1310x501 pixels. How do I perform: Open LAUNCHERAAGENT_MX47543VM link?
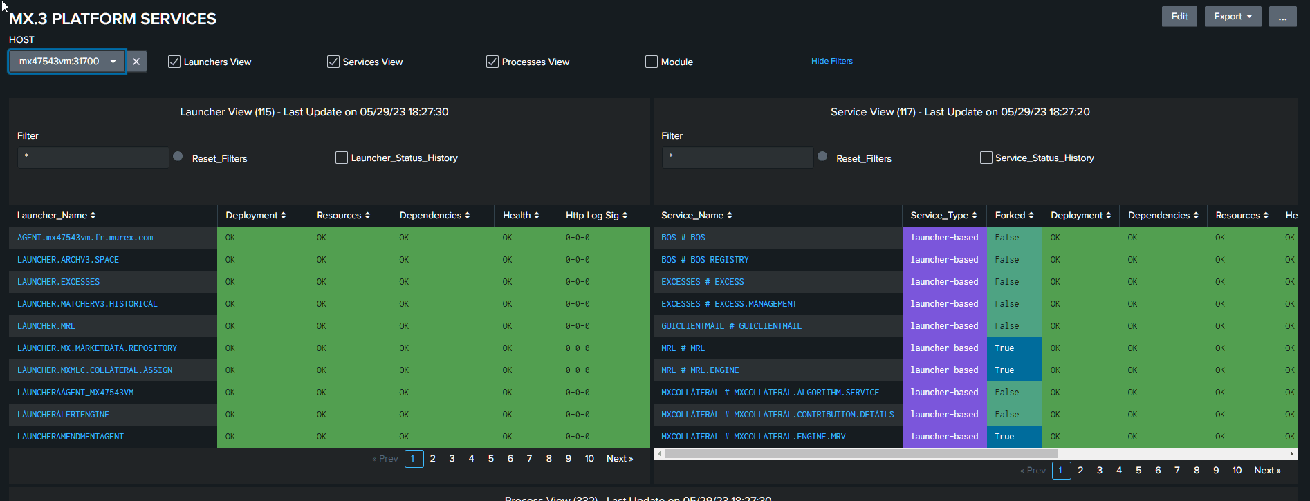point(75,392)
